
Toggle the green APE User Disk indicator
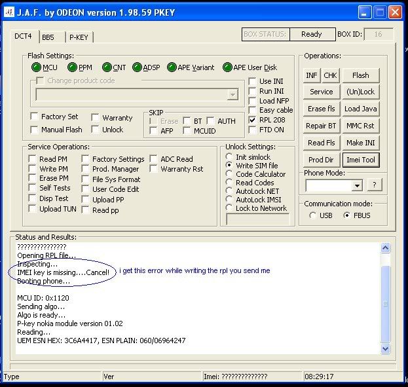227,67
